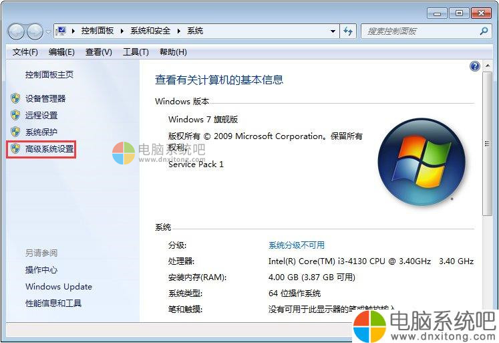Open the 工具(T) menu
This screenshot has height=343, width=499.
coord(136,52)
